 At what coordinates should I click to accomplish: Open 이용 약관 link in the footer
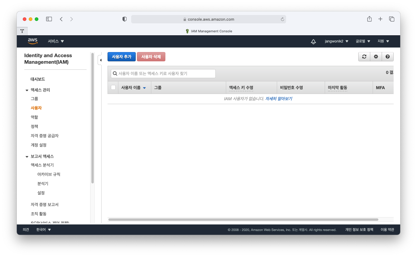[x=387, y=230]
